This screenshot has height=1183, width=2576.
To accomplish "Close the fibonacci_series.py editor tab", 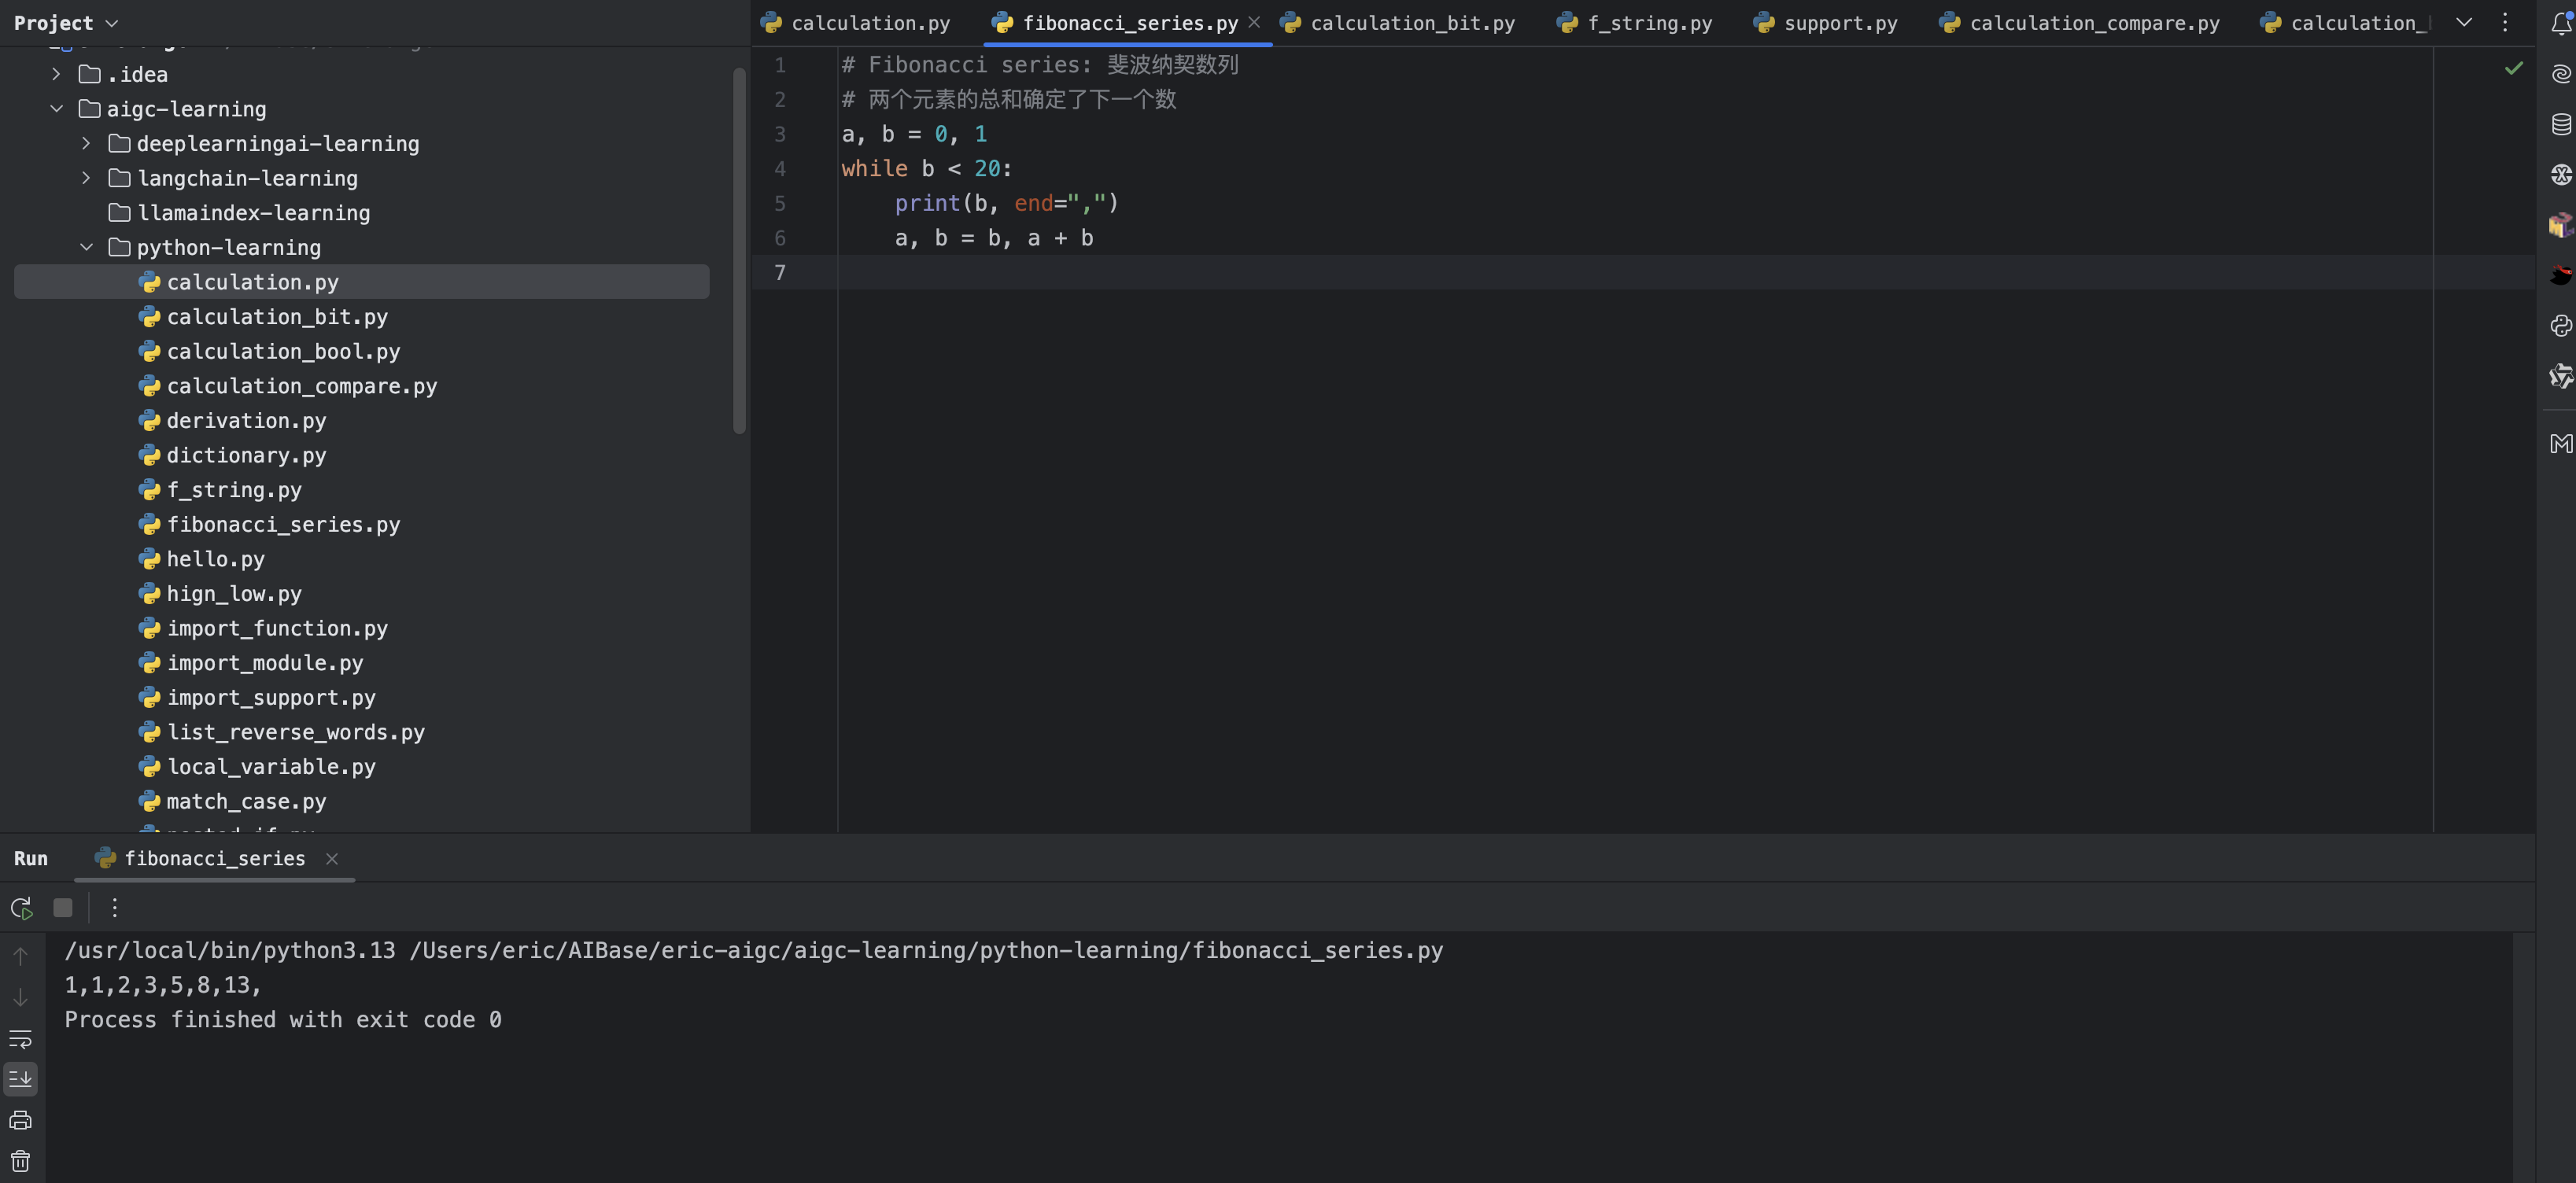I will coord(1254,22).
